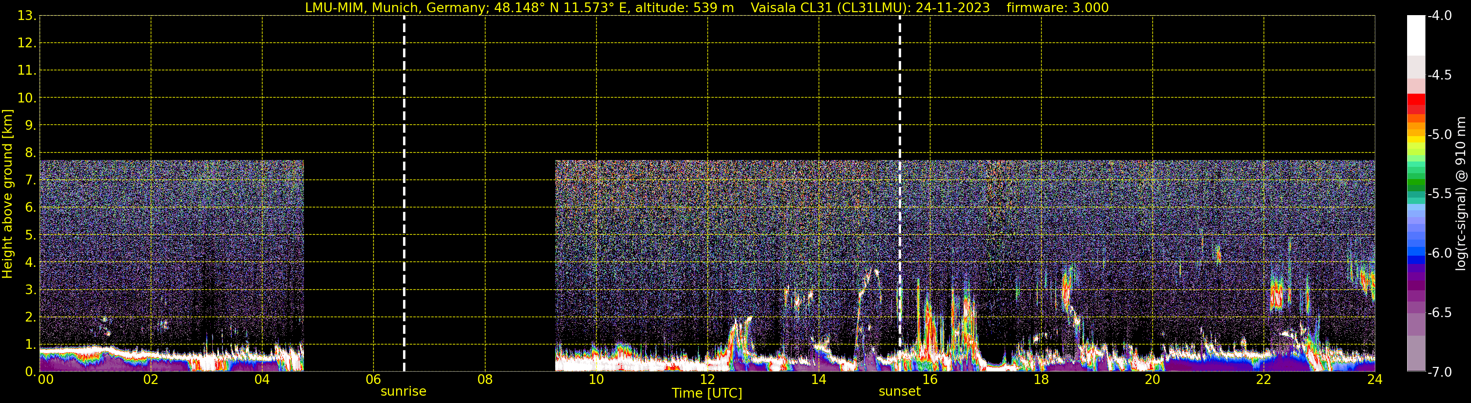This screenshot has width=1471, height=403.
Task: Click the 08 time axis tick label
Action: point(485,379)
